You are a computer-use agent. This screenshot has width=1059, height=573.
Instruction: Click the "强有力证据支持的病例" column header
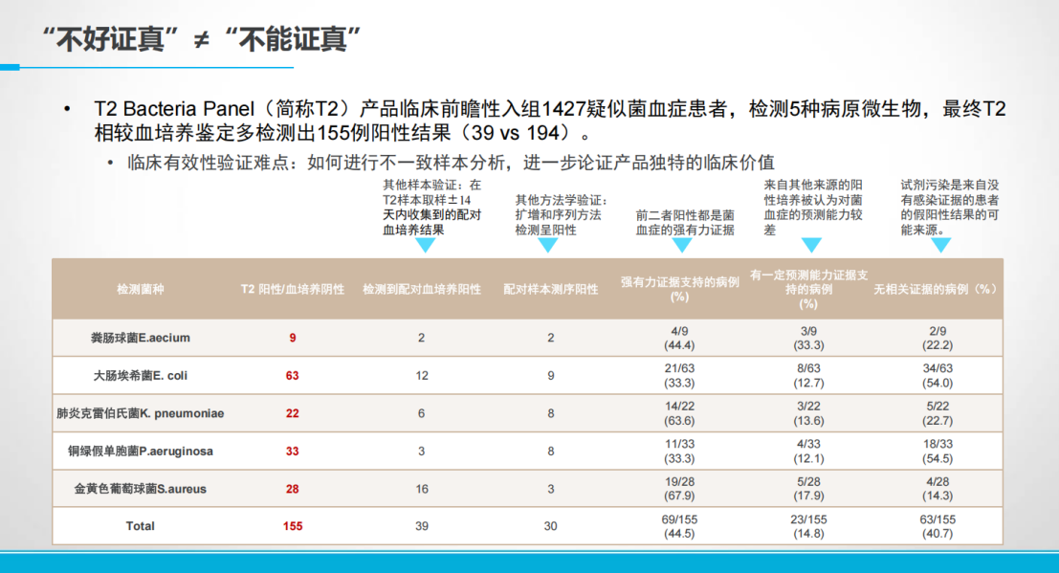click(680, 289)
